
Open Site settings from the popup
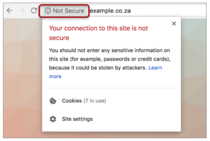point(77,119)
